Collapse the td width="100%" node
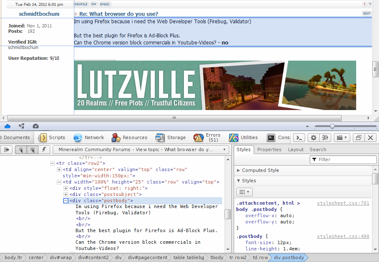This screenshot has width=379, height=262. (x=59, y=182)
